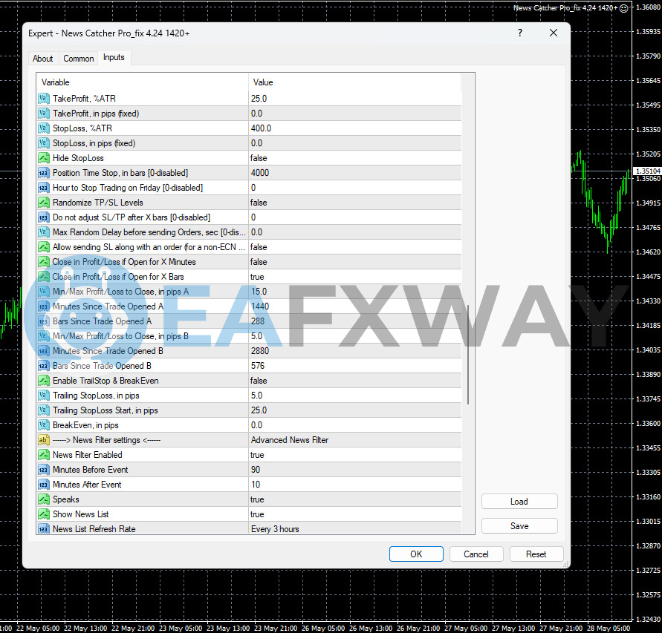The image size is (662, 633).
Task: Click the Value column header
Action: 354,82
